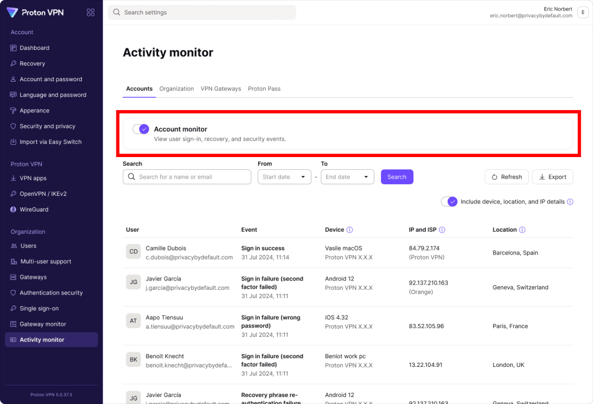Open Authentication security in the sidebar
The image size is (593, 404).
52,293
